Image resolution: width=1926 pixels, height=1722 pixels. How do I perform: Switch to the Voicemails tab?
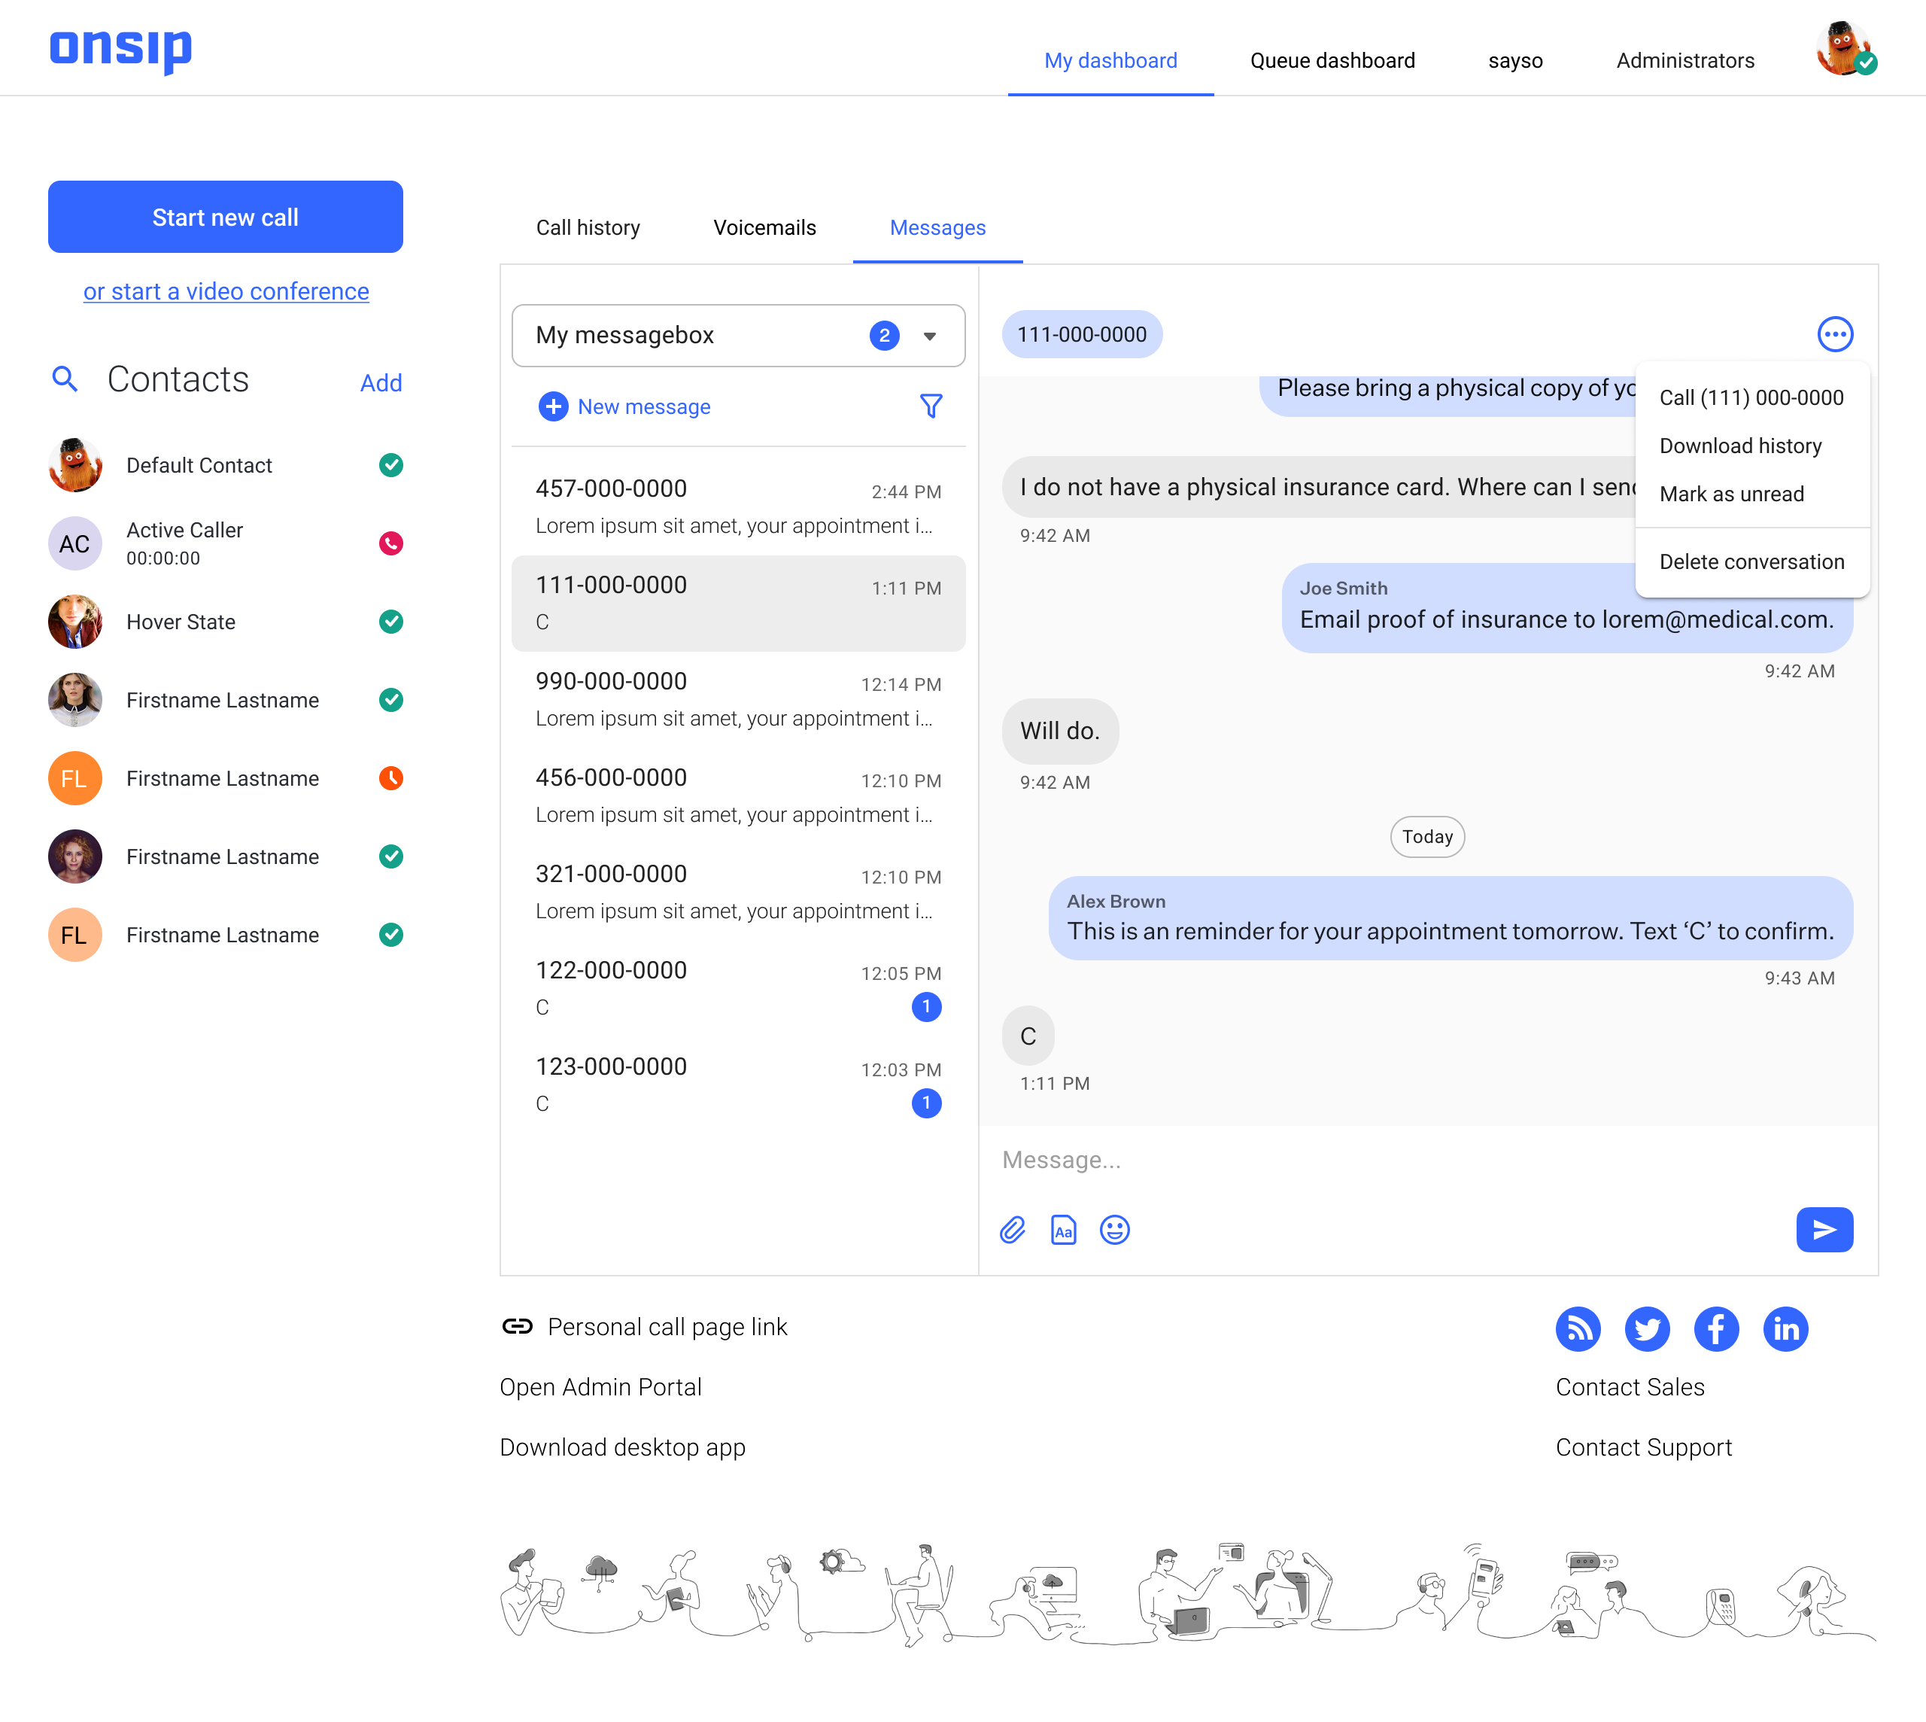click(x=764, y=227)
